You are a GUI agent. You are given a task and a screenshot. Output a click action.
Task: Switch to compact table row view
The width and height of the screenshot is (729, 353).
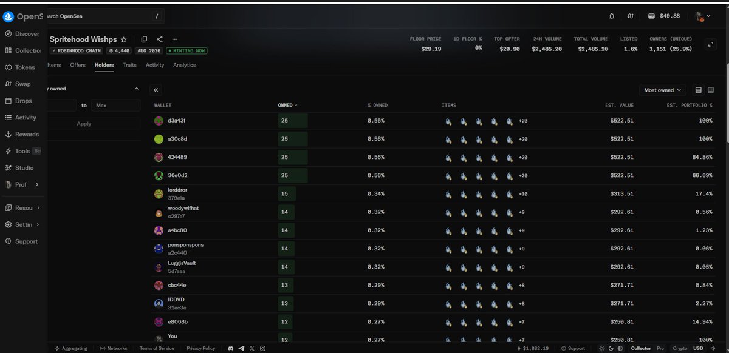[x=711, y=90]
